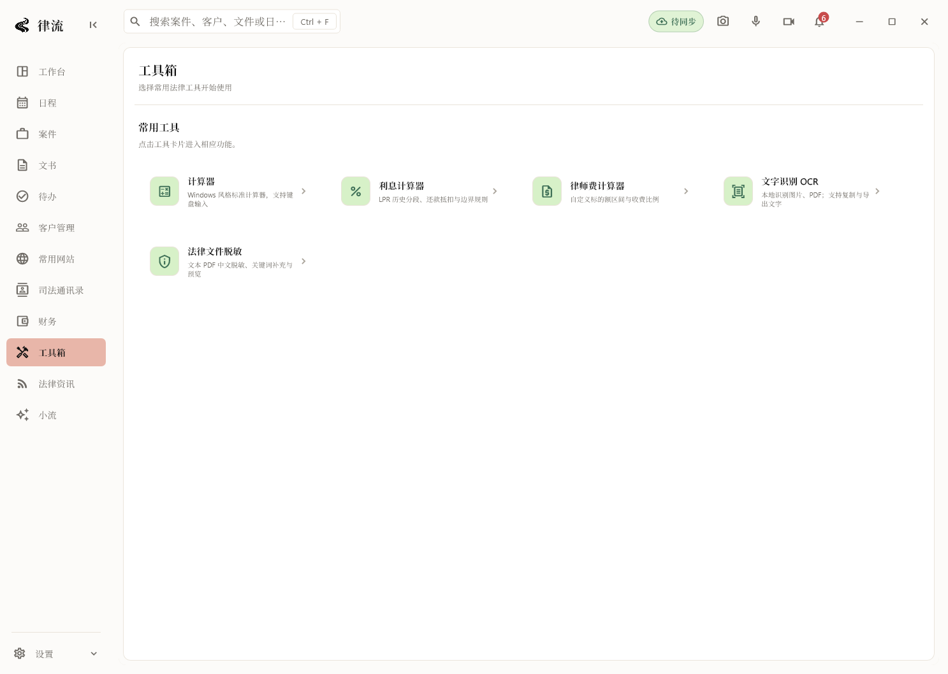Open 司法通讯录 in the sidebar
The height and width of the screenshot is (674, 948).
[x=56, y=290]
